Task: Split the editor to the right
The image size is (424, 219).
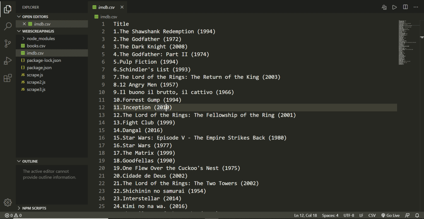Action: pos(405,7)
